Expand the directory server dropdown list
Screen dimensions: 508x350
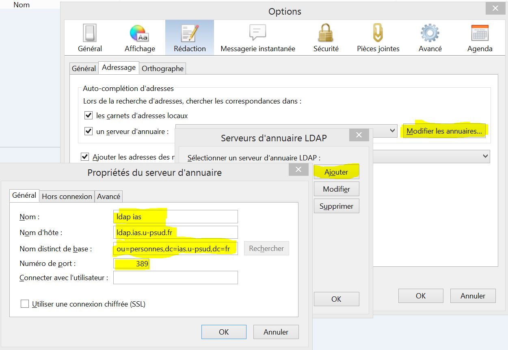click(392, 131)
